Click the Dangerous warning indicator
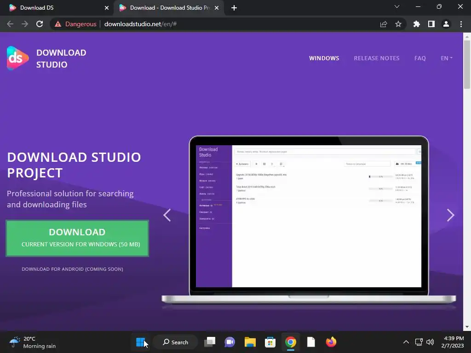471x353 pixels. tap(75, 24)
